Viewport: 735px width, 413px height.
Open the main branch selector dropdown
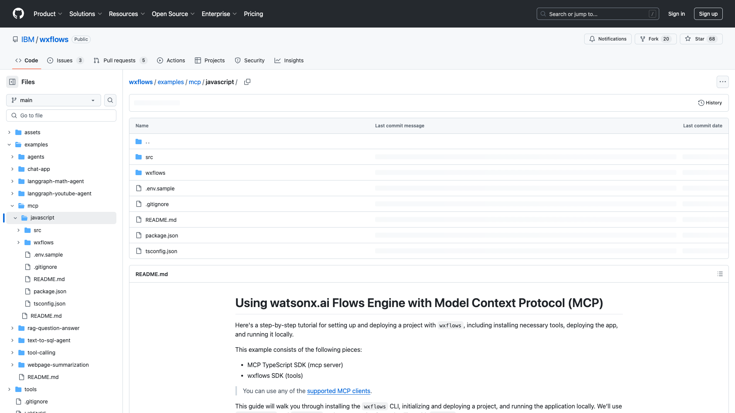click(54, 100)
